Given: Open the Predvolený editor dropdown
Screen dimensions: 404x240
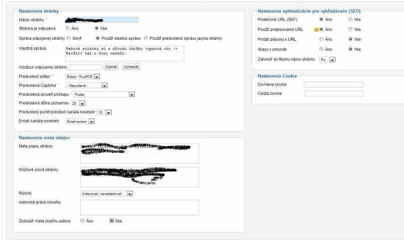Looking at the screenshot, I should point(83,76).
